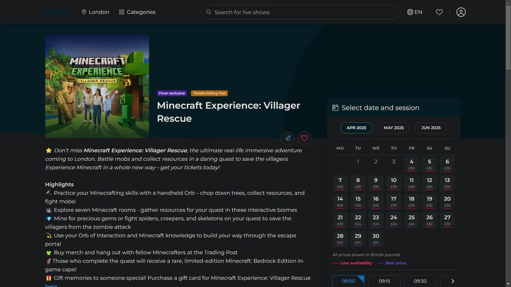Favorite the event using the heart icon

pos(304,138)
